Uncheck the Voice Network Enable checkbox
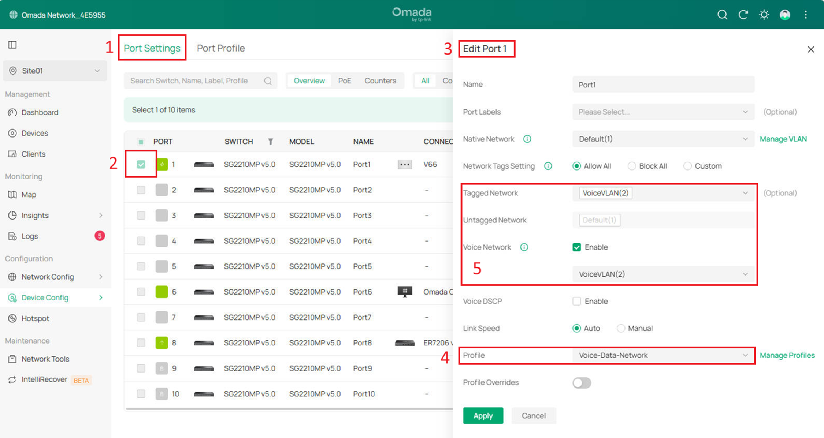The width and height of the screenshot is (824, 438). pos(577,247)
